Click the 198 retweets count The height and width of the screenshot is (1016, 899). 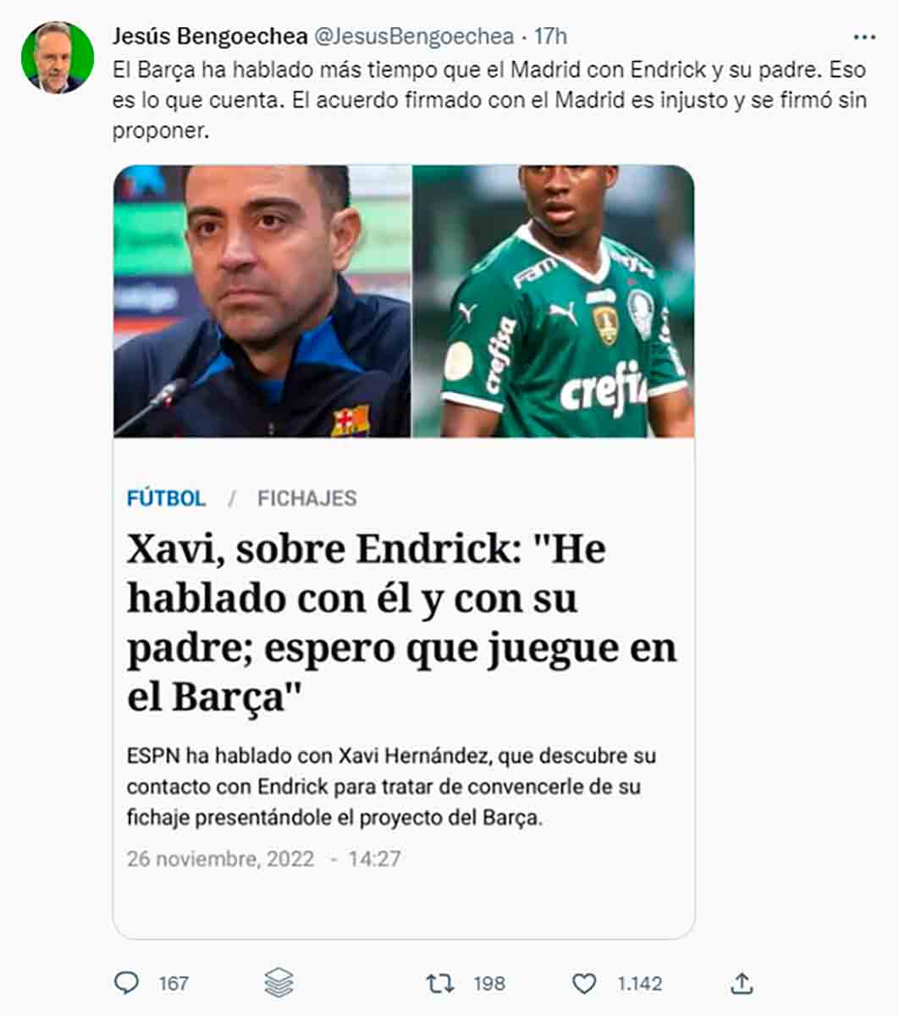[x=488, y=983]
